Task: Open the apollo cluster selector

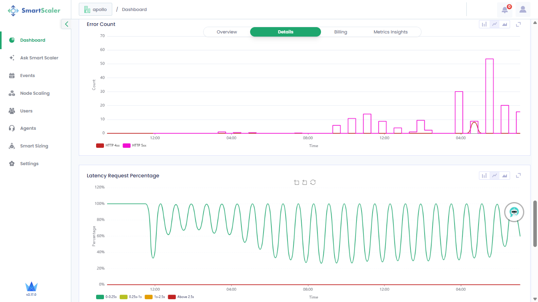Action: 95,9
